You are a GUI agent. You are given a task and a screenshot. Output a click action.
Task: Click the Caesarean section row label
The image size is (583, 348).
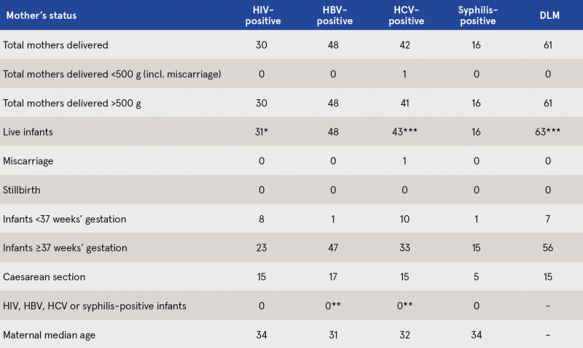tap(44, 277)
